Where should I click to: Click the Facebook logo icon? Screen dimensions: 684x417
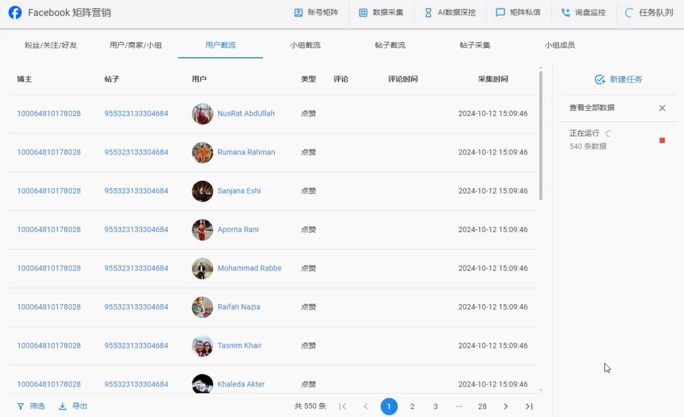(x=14, y=12)
